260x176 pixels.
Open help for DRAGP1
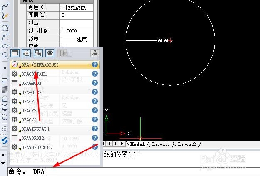pyautogui.click(x=95, y=101)
